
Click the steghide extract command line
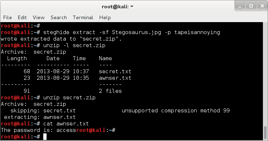tap(131, 32)
